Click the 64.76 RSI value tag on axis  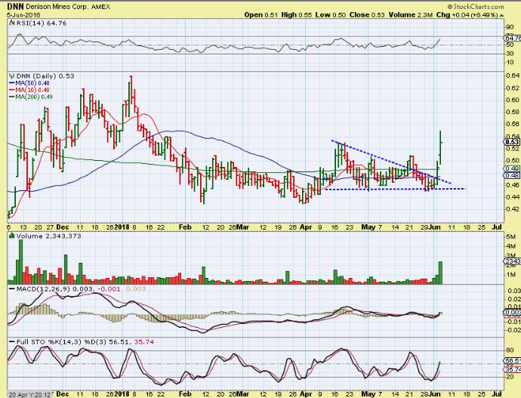(513, 39)
